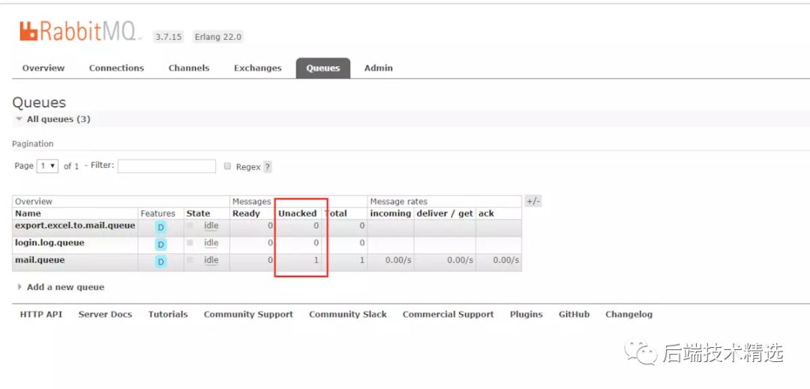Screen dimensions: 810x389
Task: Collapse the All queues (3) section
Action: tap(51, 119)
